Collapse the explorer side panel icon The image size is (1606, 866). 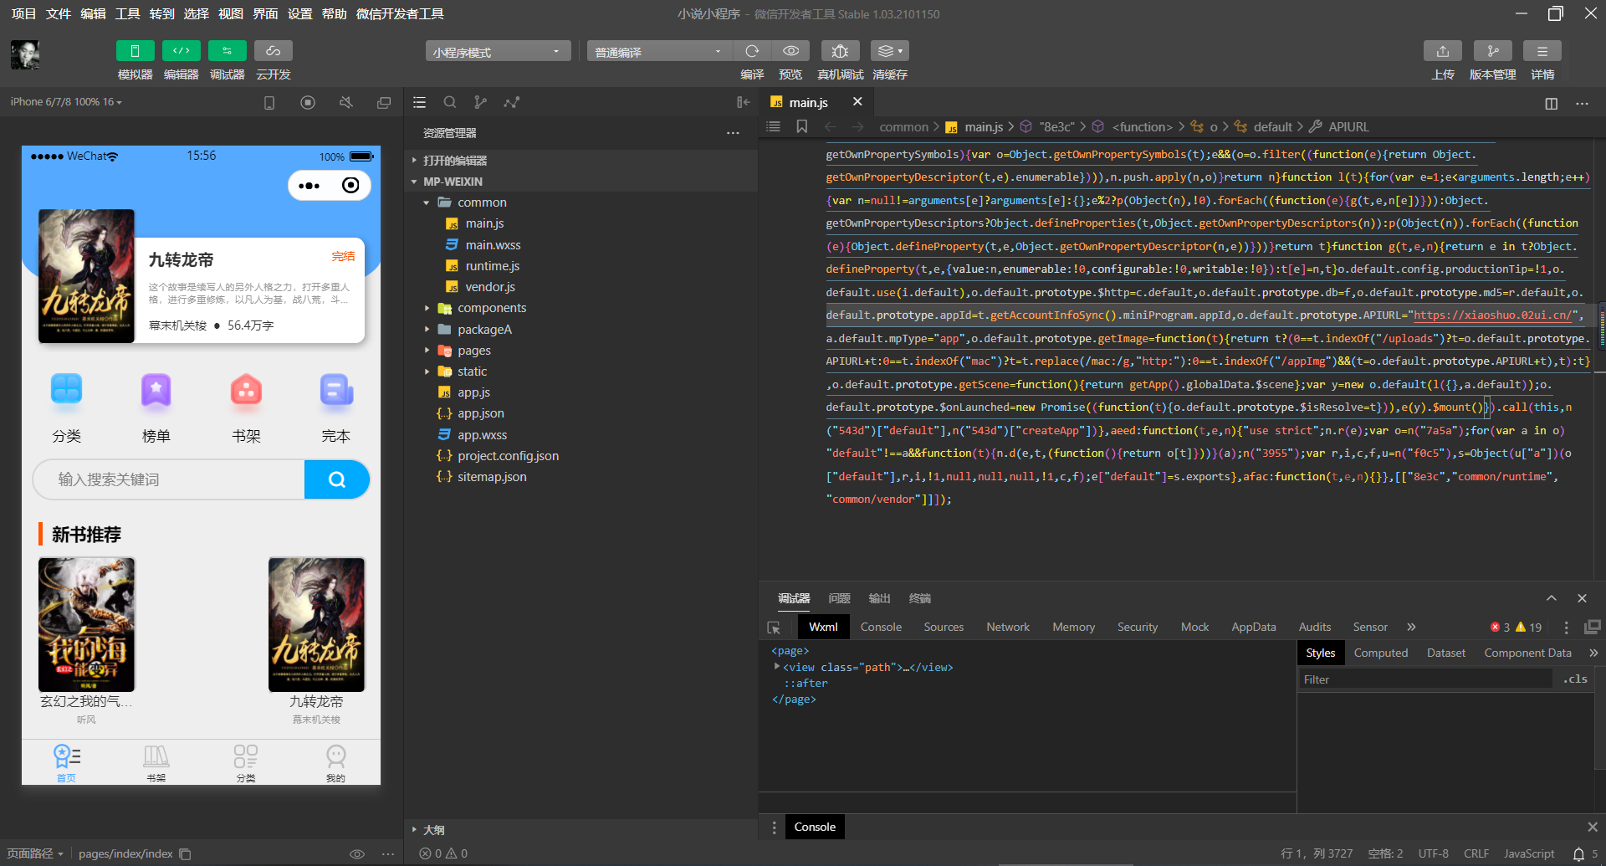point(743,103)
